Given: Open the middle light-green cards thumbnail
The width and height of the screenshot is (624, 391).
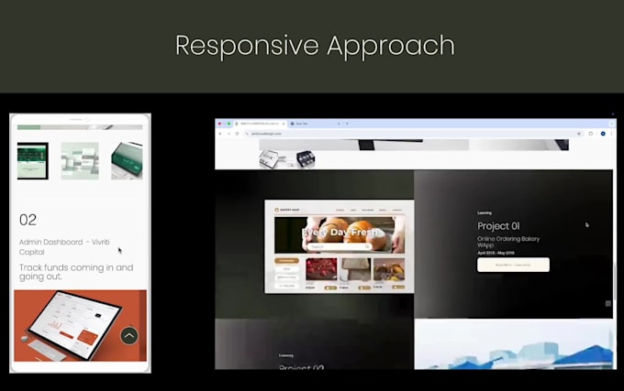Looking at the screenshot, I should tap(80, 161).
